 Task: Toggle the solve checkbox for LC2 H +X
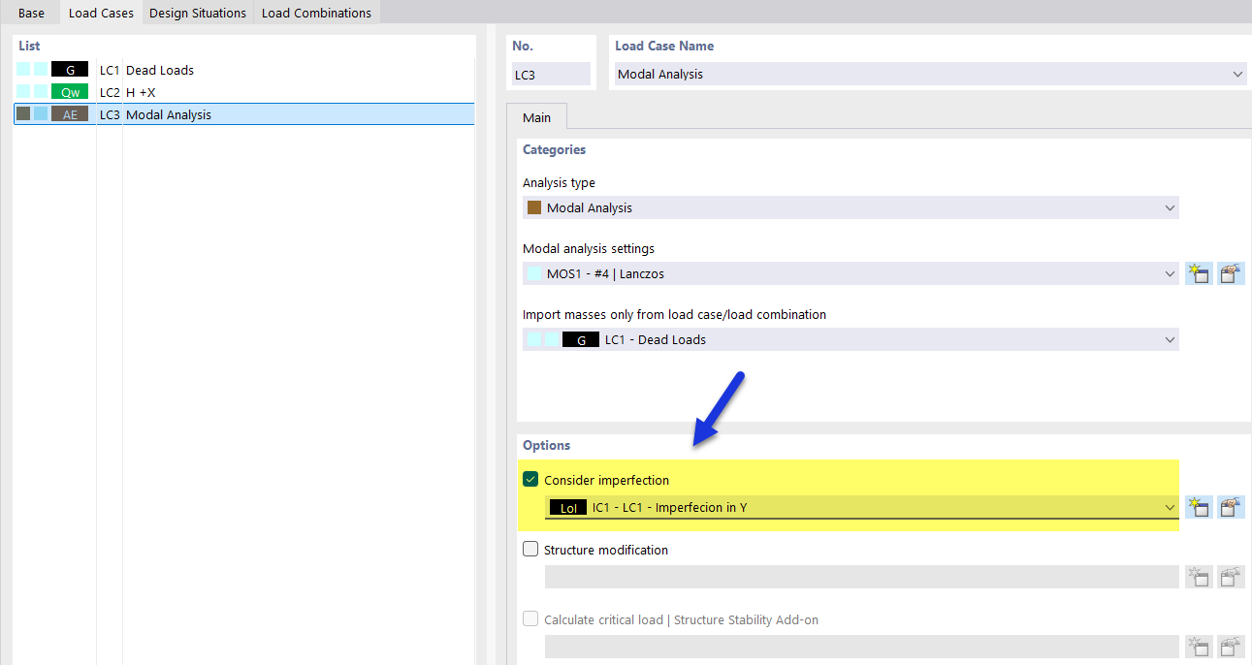pyautogui.click(x=22, y=91)
